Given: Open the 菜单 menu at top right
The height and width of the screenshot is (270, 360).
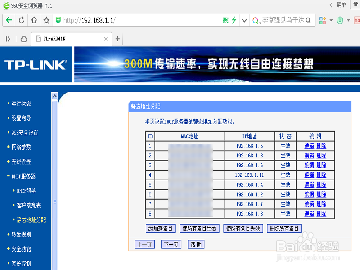Looking at the screenshot, I should (341, 4).
